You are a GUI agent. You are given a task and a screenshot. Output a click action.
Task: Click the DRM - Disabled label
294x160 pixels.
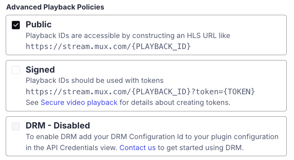pyautogui.click(x=58, y=126)
